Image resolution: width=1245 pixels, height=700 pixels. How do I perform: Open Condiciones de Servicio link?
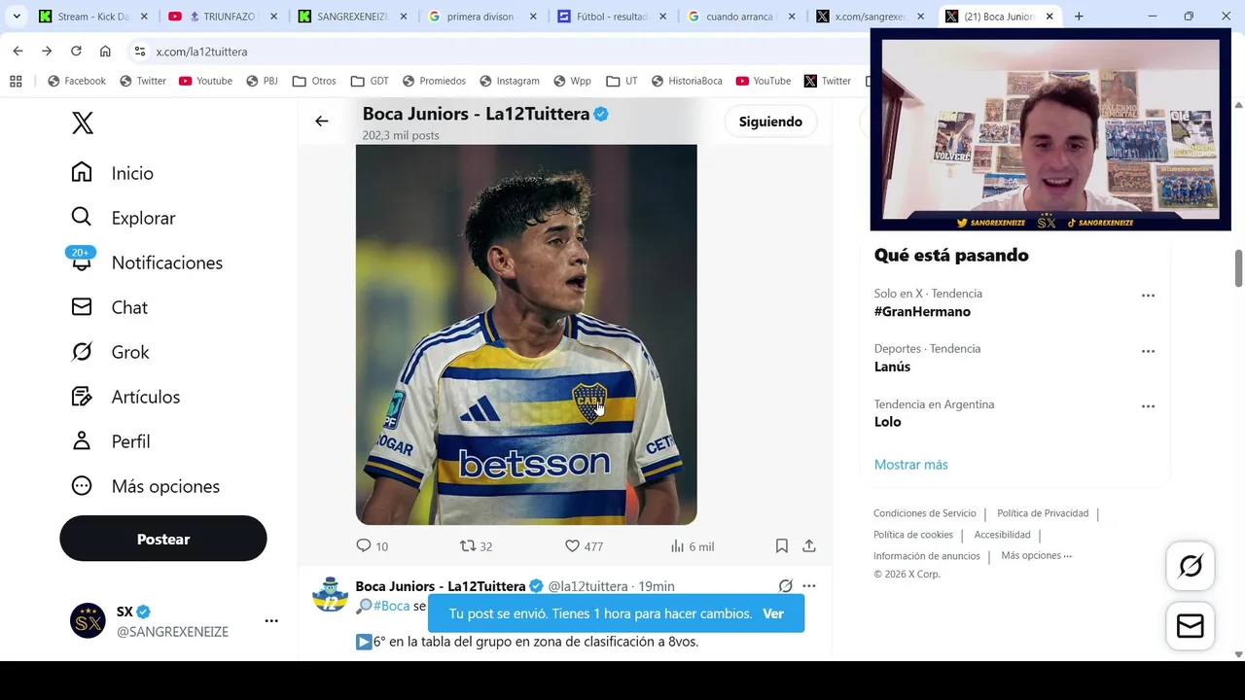(x=924, y=513)
